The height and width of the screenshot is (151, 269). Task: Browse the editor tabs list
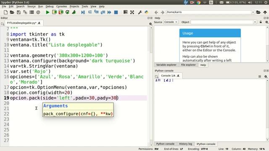coord(3,24)
